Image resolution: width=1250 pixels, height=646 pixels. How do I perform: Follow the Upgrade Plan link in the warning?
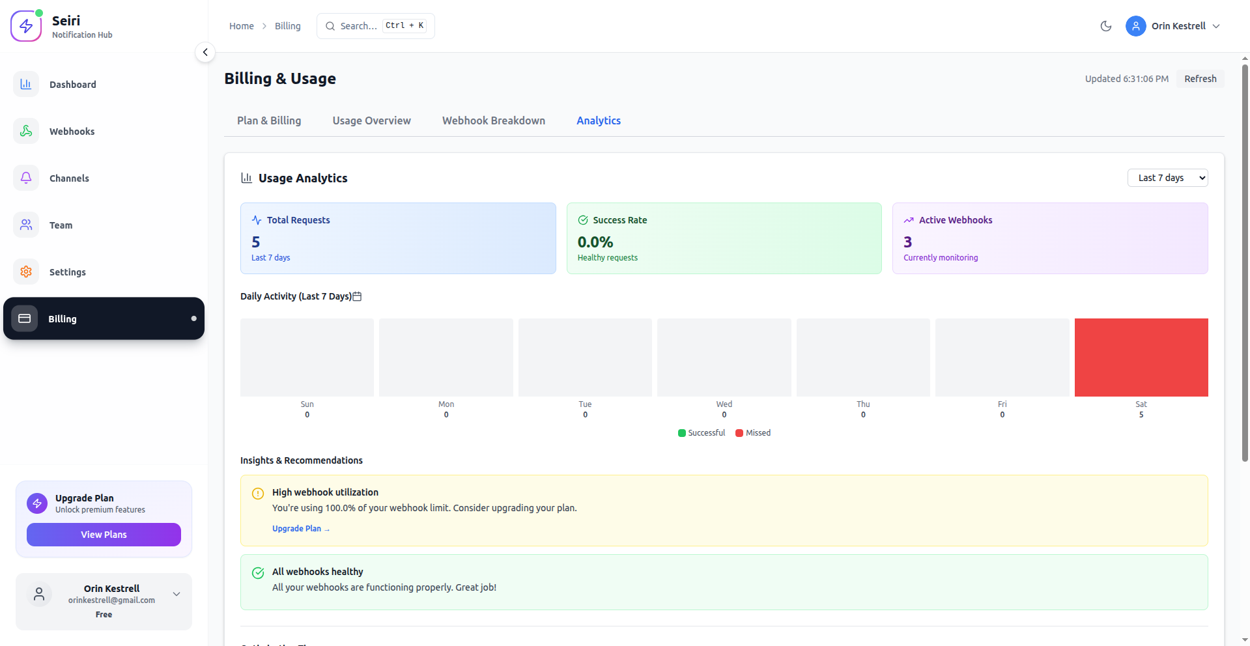tap(300, 528)
